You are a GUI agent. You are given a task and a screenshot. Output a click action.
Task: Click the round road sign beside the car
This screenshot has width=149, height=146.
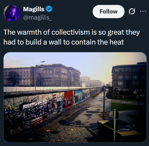click(116, 114)
